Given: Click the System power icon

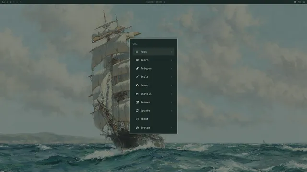Looking at the screenshot, I should (x=137, y=128).
